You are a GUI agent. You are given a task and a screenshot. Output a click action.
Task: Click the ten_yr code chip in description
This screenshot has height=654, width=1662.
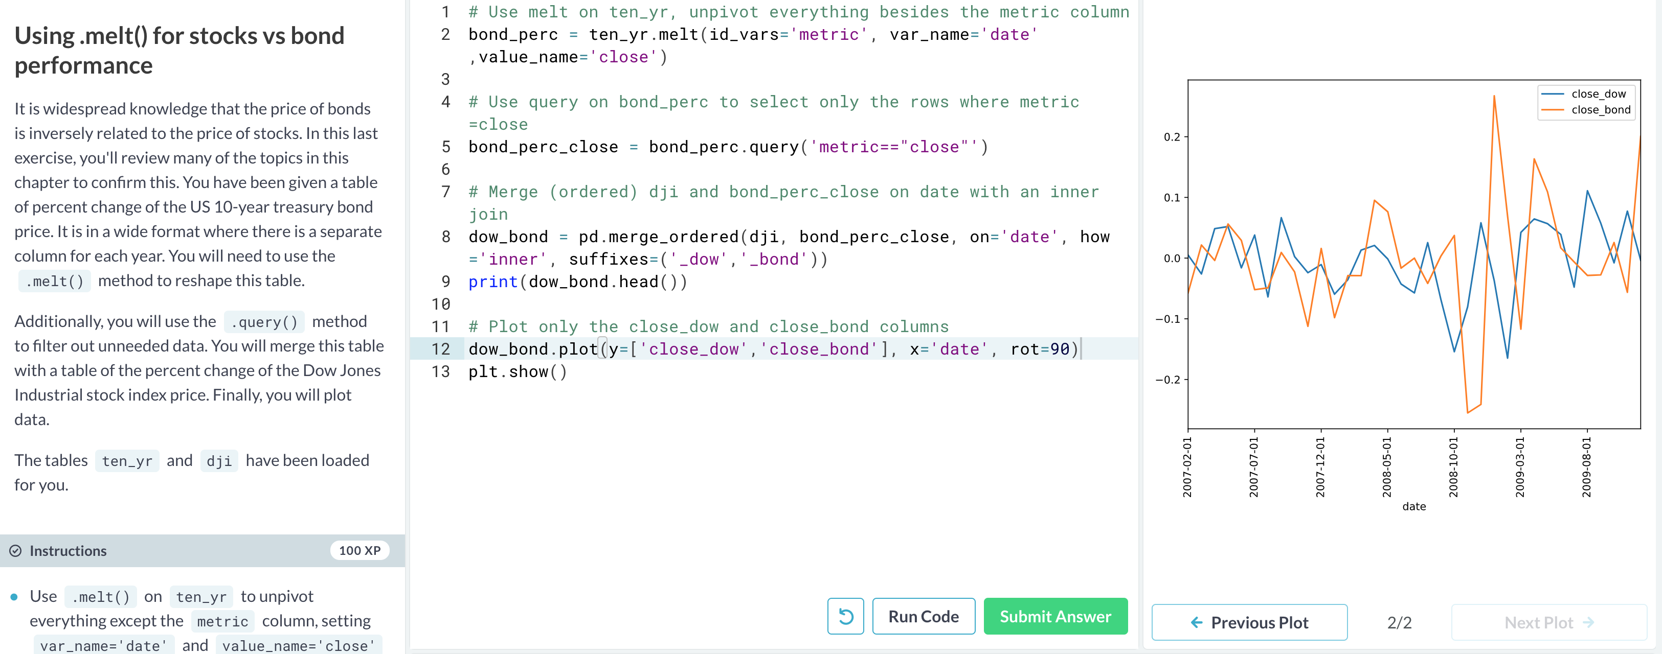[127, 461]
